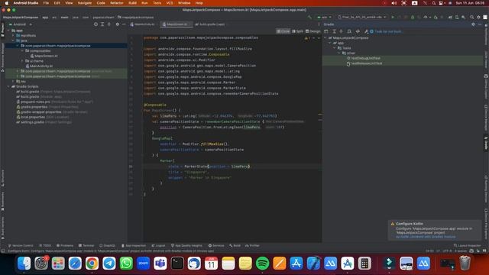
Task: Open Search Everywhere magnifier in top toolbar
Action: point(472,17)
